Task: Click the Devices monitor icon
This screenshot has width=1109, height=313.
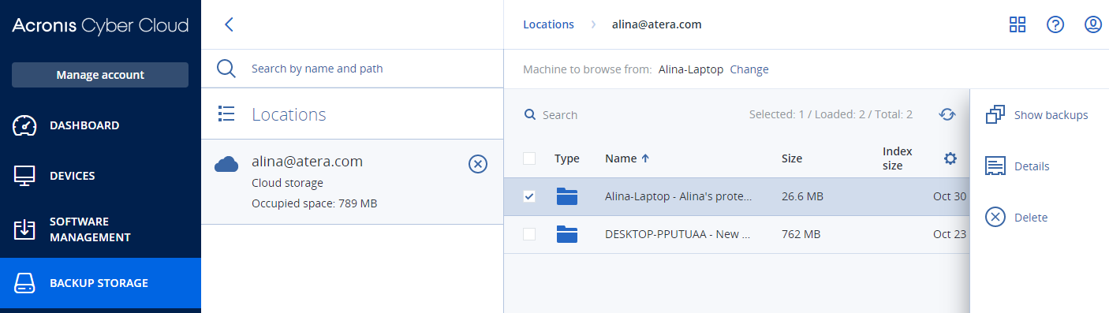Action: (x=25, y=176)
